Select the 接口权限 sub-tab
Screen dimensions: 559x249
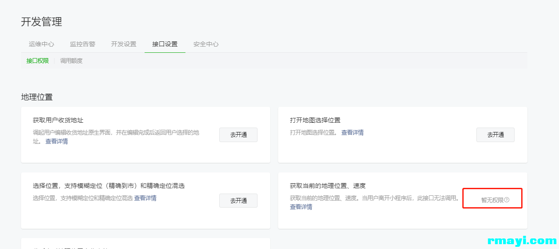pos(37,61)
